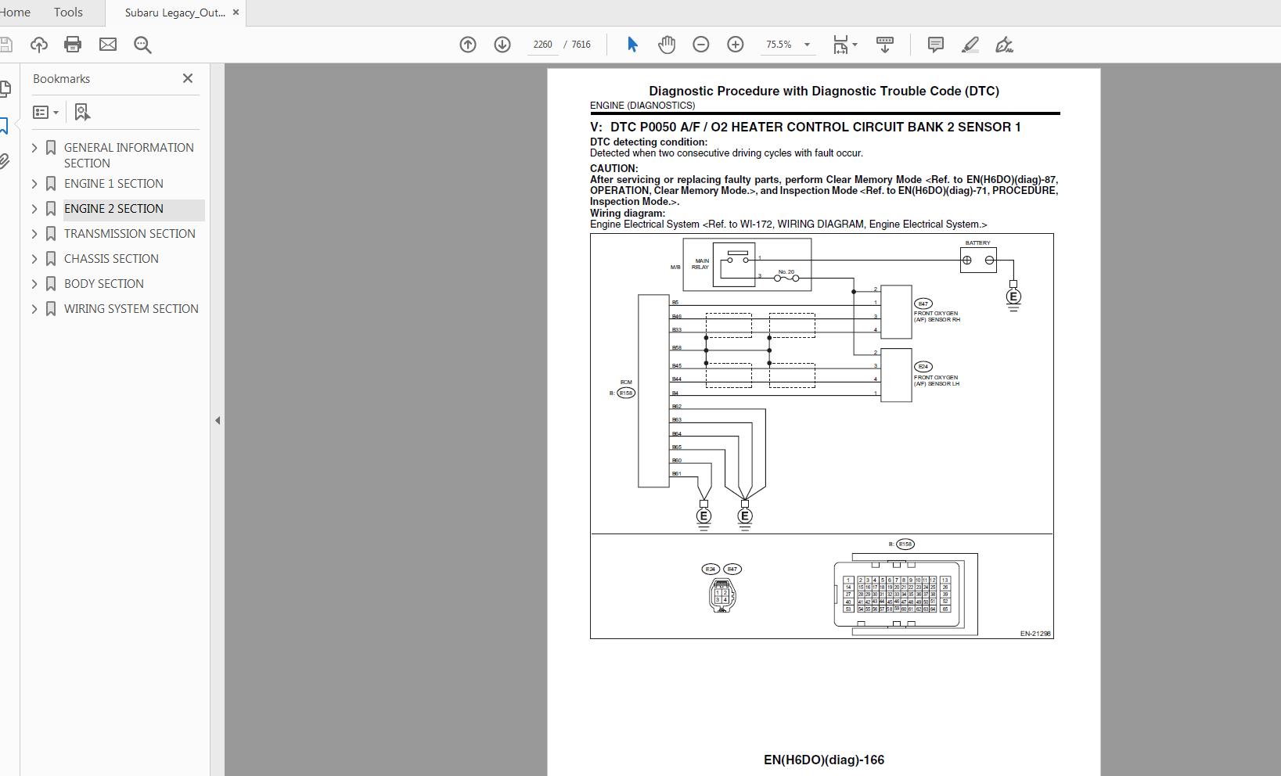The height and width of the screenshot is (776, 1281).
Task: Add a comment sticky note
Action: pos(935,45)
